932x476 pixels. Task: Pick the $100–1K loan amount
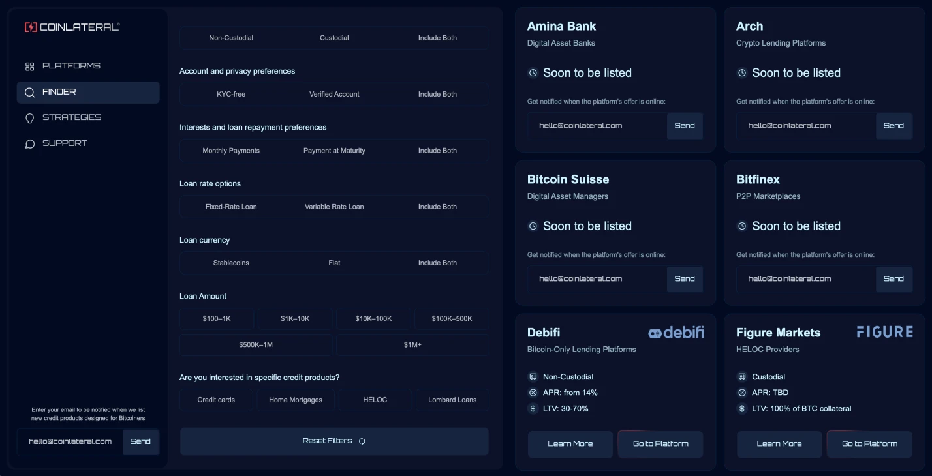click(x=217, y=319)
